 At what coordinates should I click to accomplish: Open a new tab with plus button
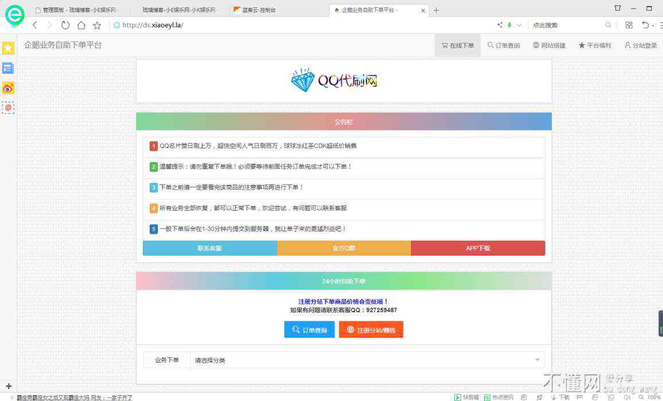pos(436,10)
